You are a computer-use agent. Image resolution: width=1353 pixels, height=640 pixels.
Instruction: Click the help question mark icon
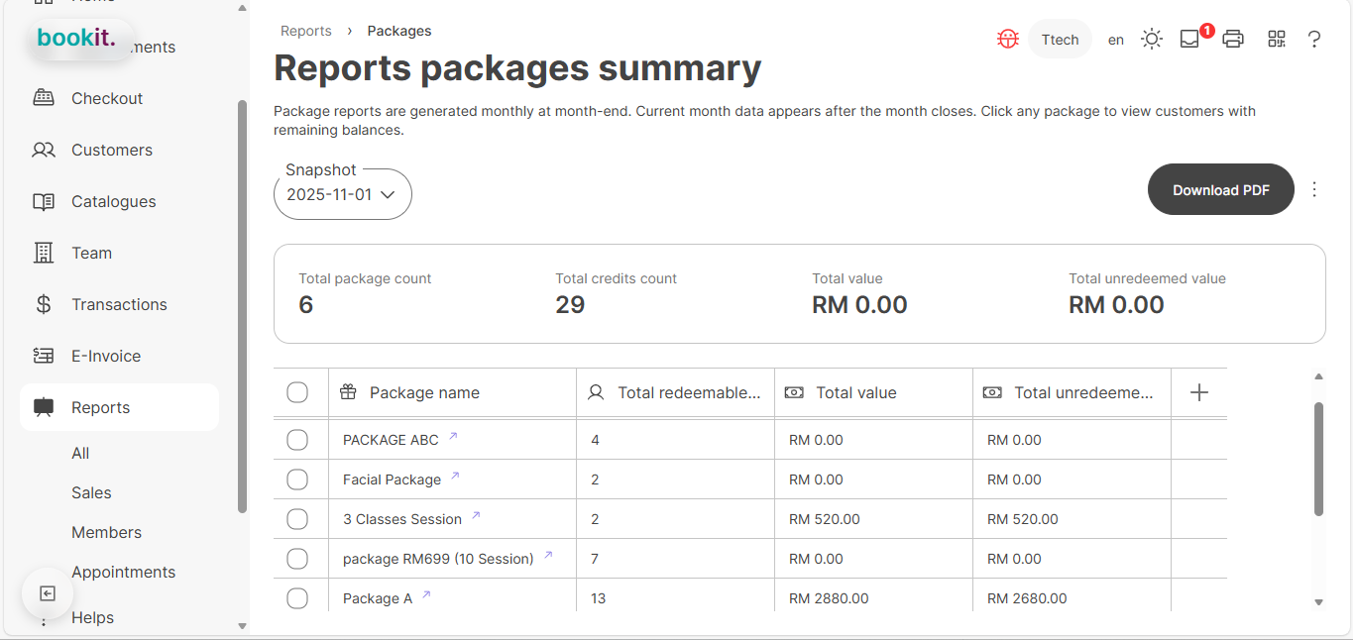[x=1314, y=40]
